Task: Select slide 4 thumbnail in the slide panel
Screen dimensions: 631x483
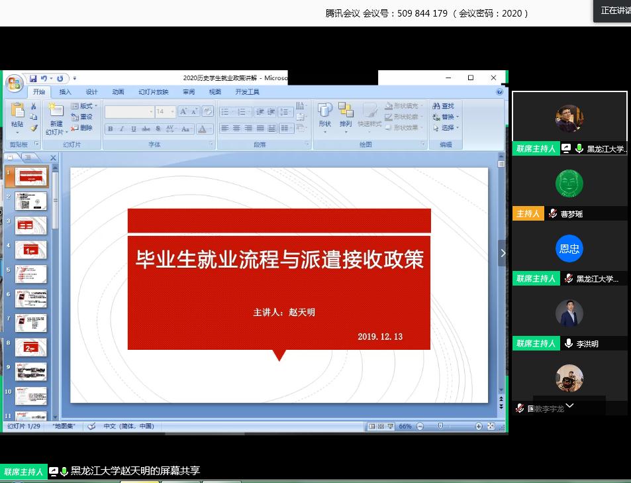Action: click(x=31, y=250)
